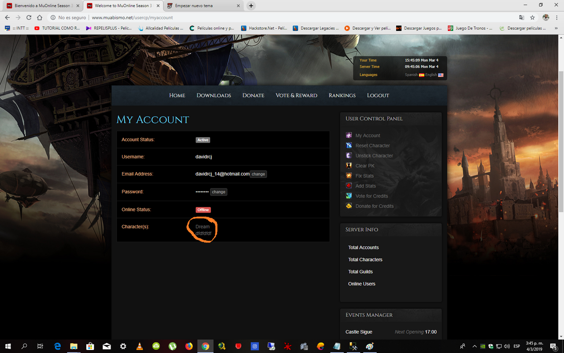The height and width of the screenshot is (353, 564).
Task: Click the Reset Character icon
Action: 349,146
